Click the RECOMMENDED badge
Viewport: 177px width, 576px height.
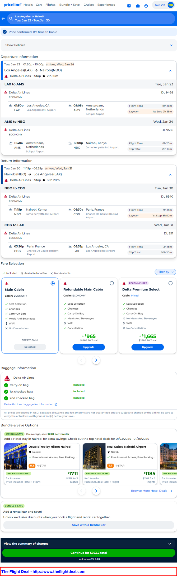(138, 283)
